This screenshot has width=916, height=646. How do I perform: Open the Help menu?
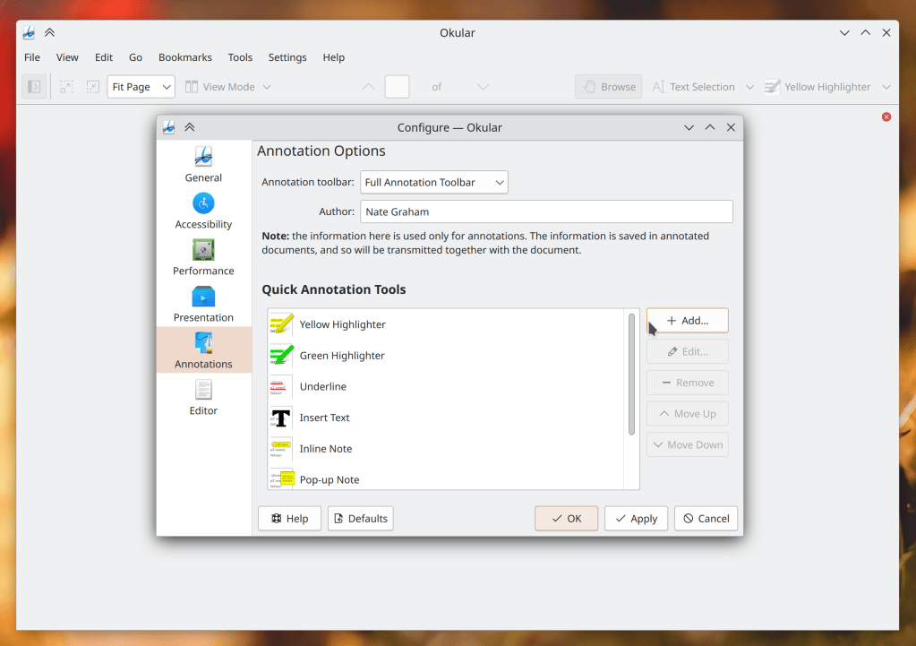[x=334, y=57]
